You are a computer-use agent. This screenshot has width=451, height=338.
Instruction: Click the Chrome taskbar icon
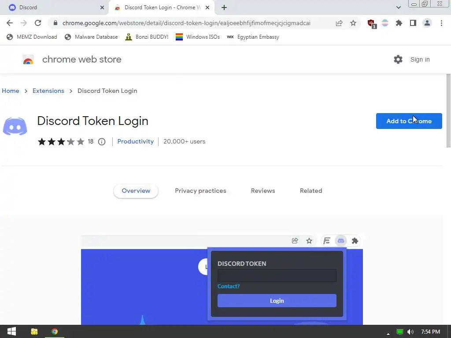coord(55,332)
